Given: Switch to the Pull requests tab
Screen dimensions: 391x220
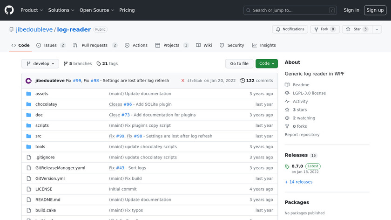Looking at the screenshot, I should (x=95, y=45).
